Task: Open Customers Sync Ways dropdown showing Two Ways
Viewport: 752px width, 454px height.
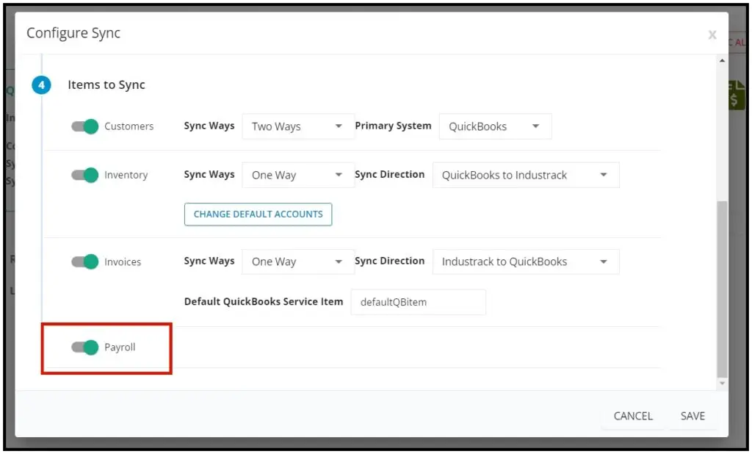Action: point(298,126)
